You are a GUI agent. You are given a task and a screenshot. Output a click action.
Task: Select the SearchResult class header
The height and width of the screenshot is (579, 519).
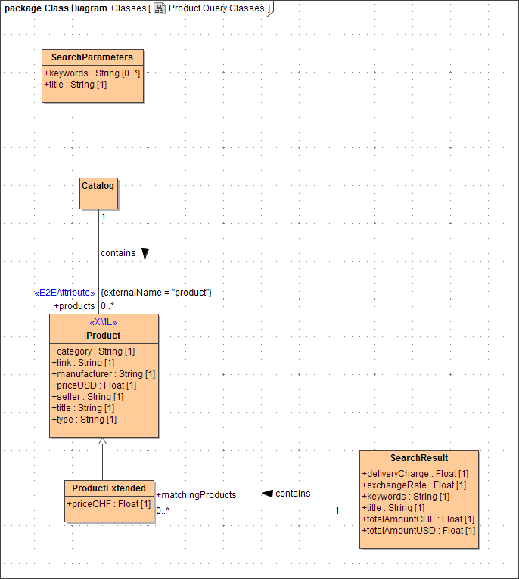point(419,458)
